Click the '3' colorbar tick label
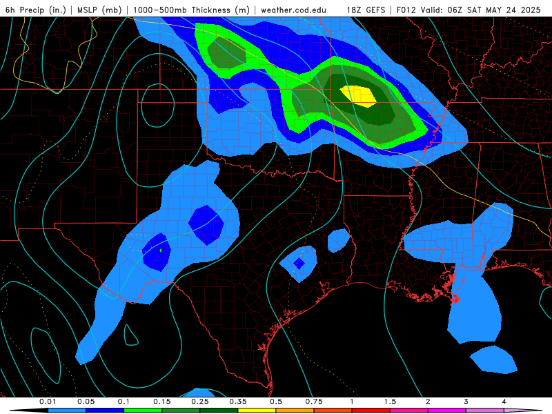Screen dimensions: 552x414 coord(466,402)
